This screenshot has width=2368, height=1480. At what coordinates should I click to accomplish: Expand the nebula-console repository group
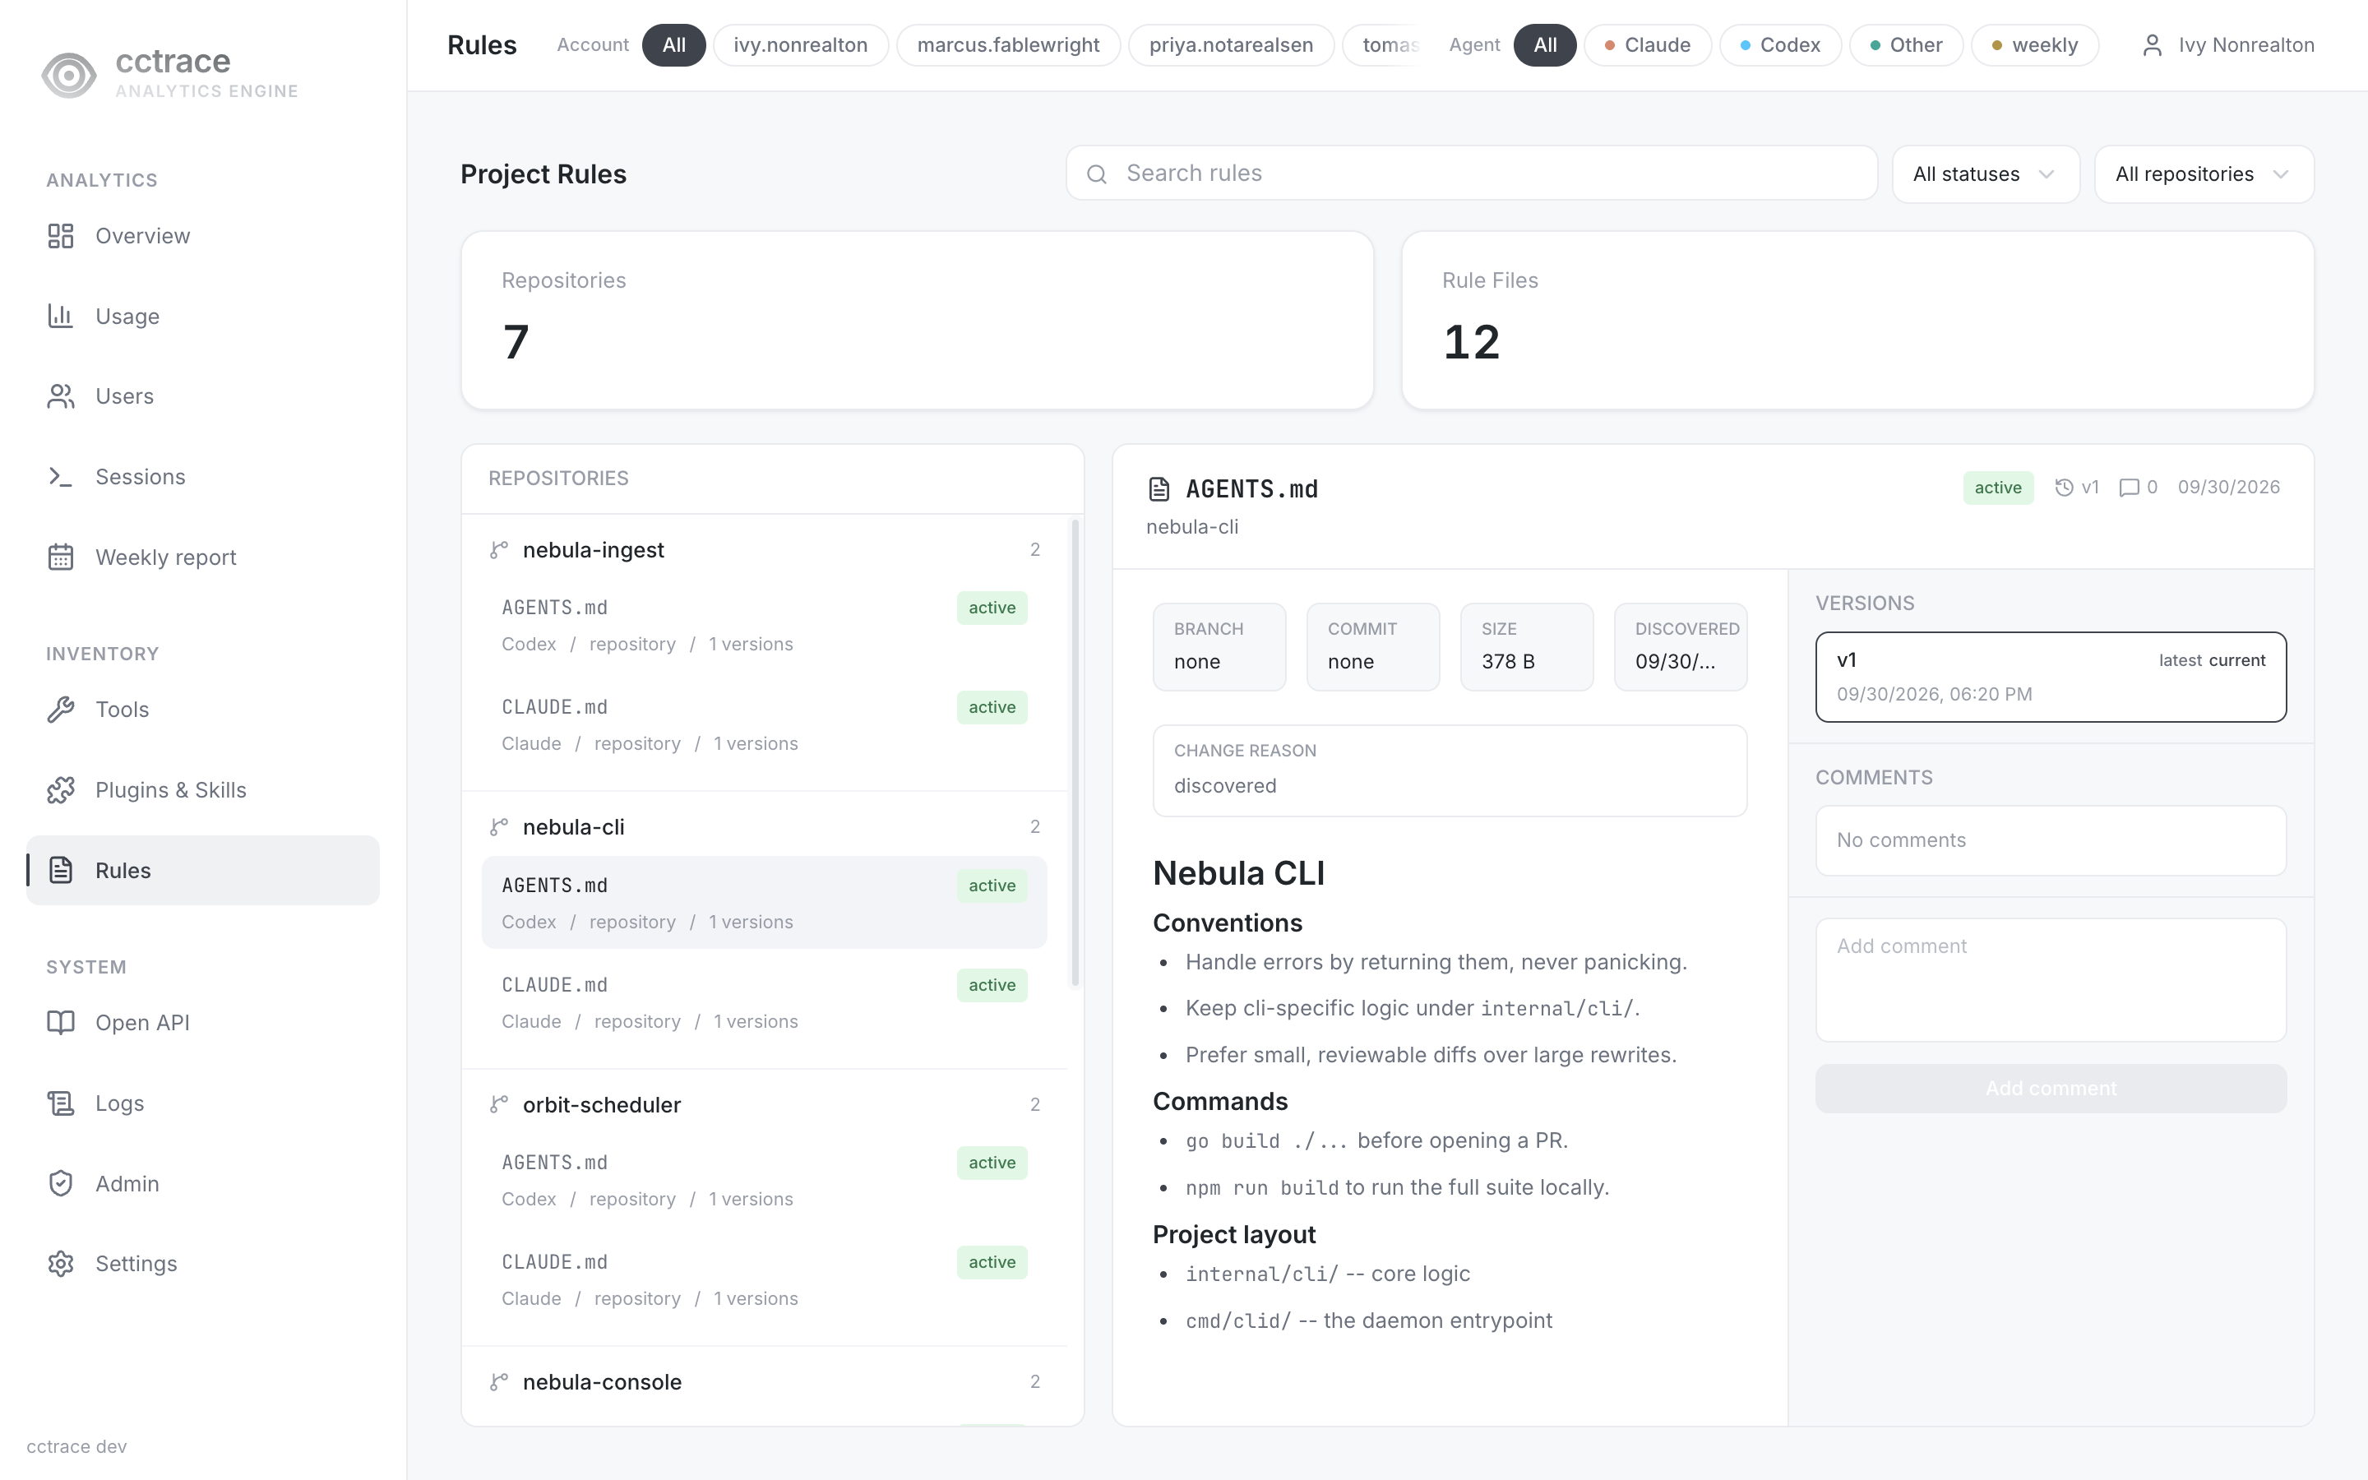coord(764,1382)
